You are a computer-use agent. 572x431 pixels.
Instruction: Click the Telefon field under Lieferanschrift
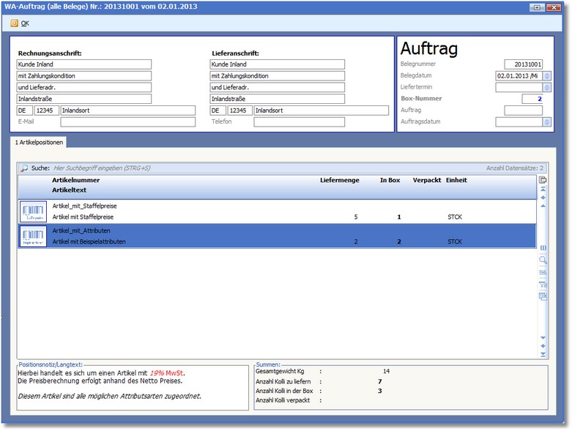pyautogui.click(x=319, y=122)
